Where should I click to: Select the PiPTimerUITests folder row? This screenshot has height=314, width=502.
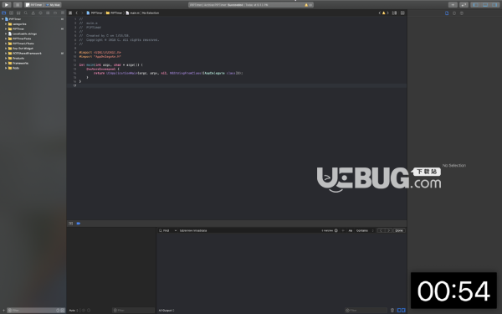33,44
